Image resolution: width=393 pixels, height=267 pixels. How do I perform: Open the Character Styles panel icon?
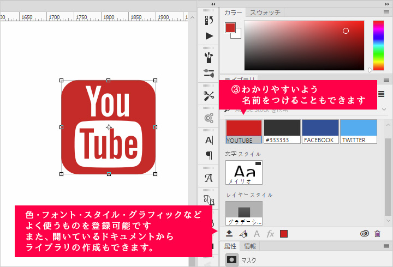coord(209,178)
